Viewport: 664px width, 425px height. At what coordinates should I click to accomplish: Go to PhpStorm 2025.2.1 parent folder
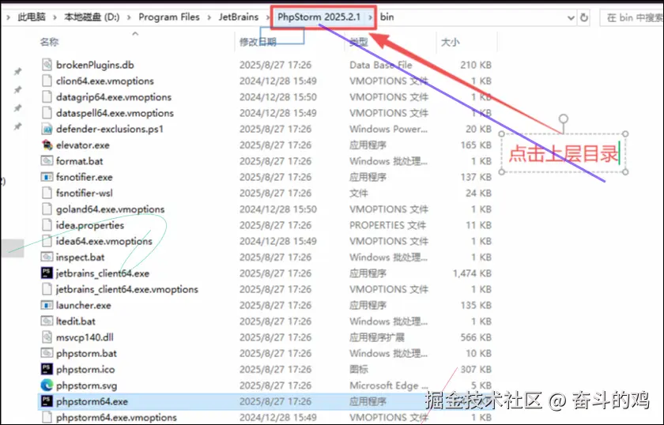[x=319, y=17]
